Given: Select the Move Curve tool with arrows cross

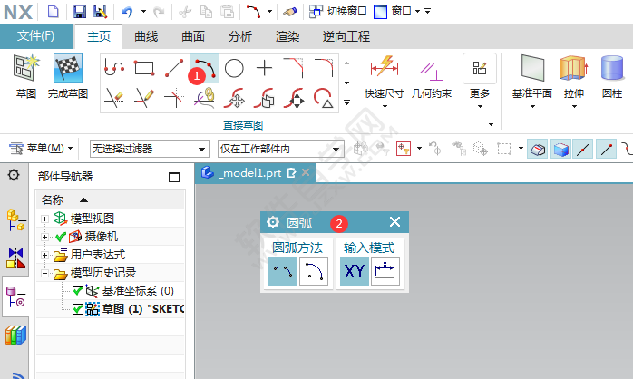Looking at the screenshot, I should (x=234, y=98).
